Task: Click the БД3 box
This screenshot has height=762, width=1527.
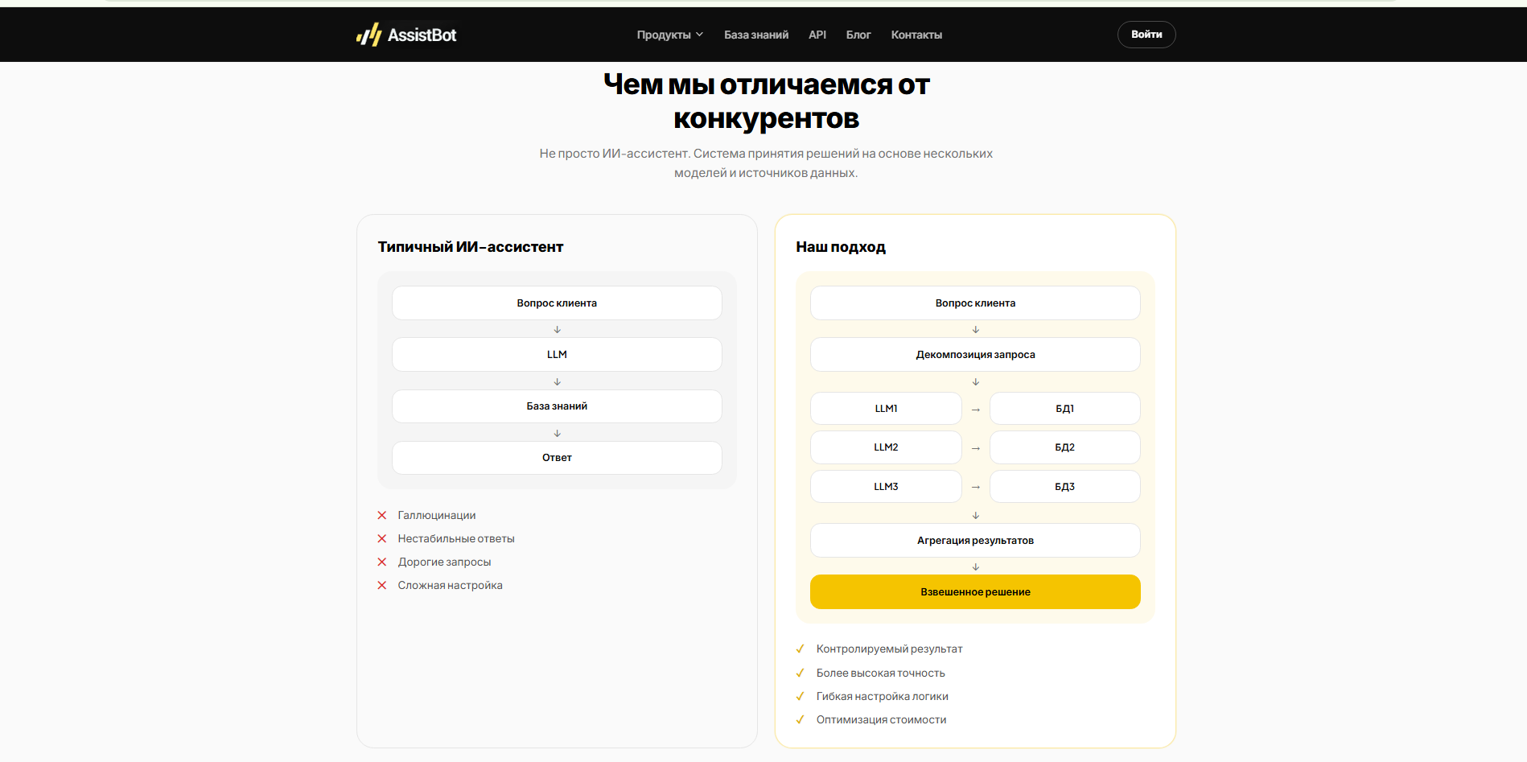Action: (x=1065, y=487)
